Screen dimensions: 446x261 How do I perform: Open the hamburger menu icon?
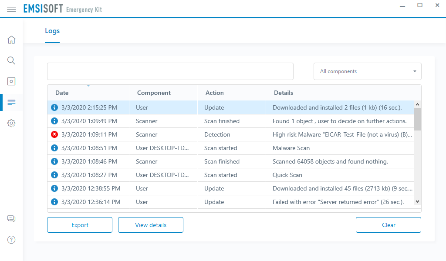[12, 9]
